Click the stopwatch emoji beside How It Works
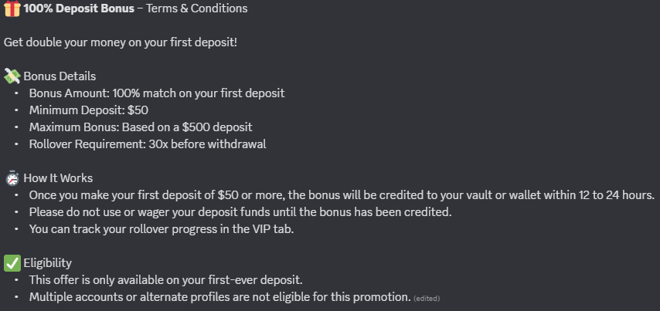Screen dimensions: 660x311 point(12,178)
